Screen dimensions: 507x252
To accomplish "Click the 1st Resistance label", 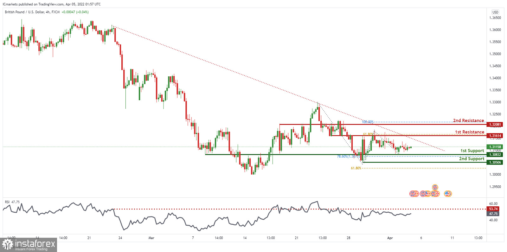I will pos(470,132).
